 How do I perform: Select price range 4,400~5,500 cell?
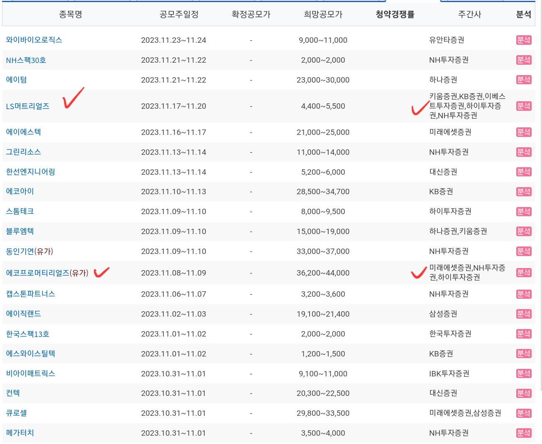tap(323, 106)
